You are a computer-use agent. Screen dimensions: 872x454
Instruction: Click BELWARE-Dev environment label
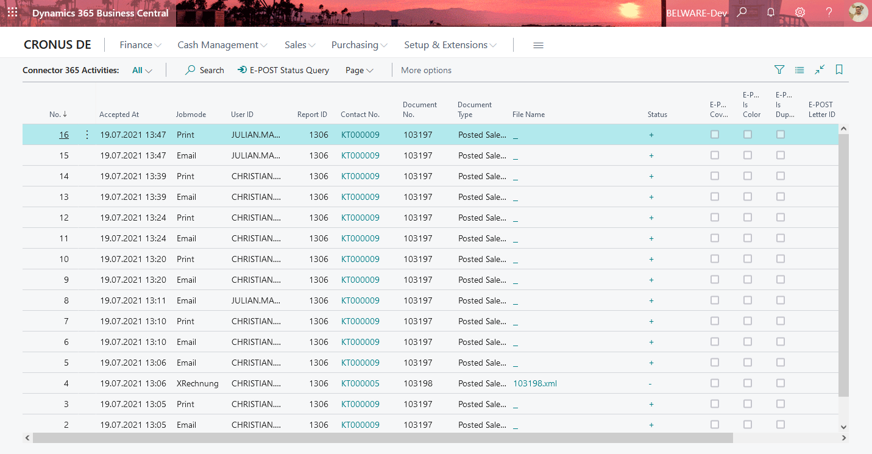coord(697,13)
